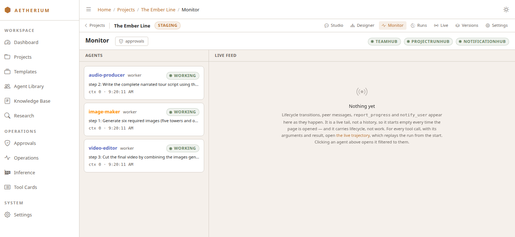Click the Templates icon in sidebar

[x=7, y=72]
